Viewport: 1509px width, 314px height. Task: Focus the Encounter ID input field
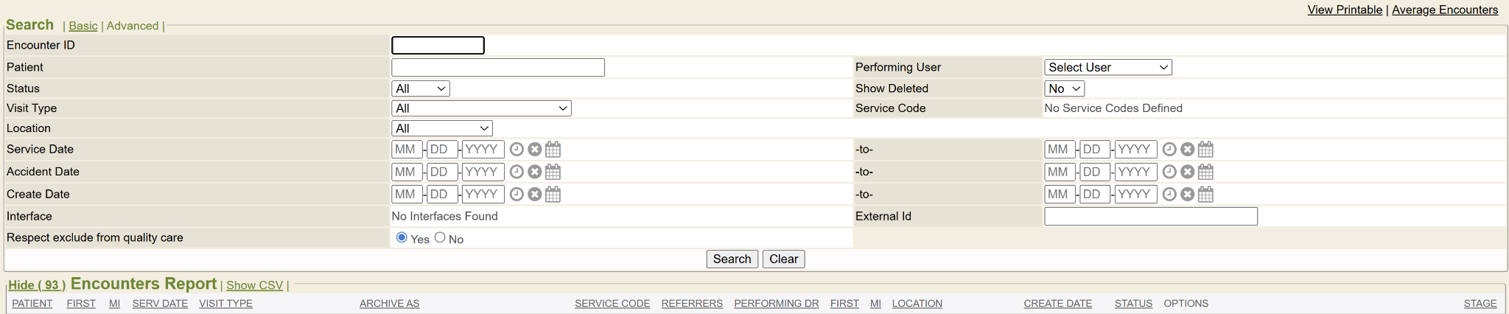tap(438, 46)
